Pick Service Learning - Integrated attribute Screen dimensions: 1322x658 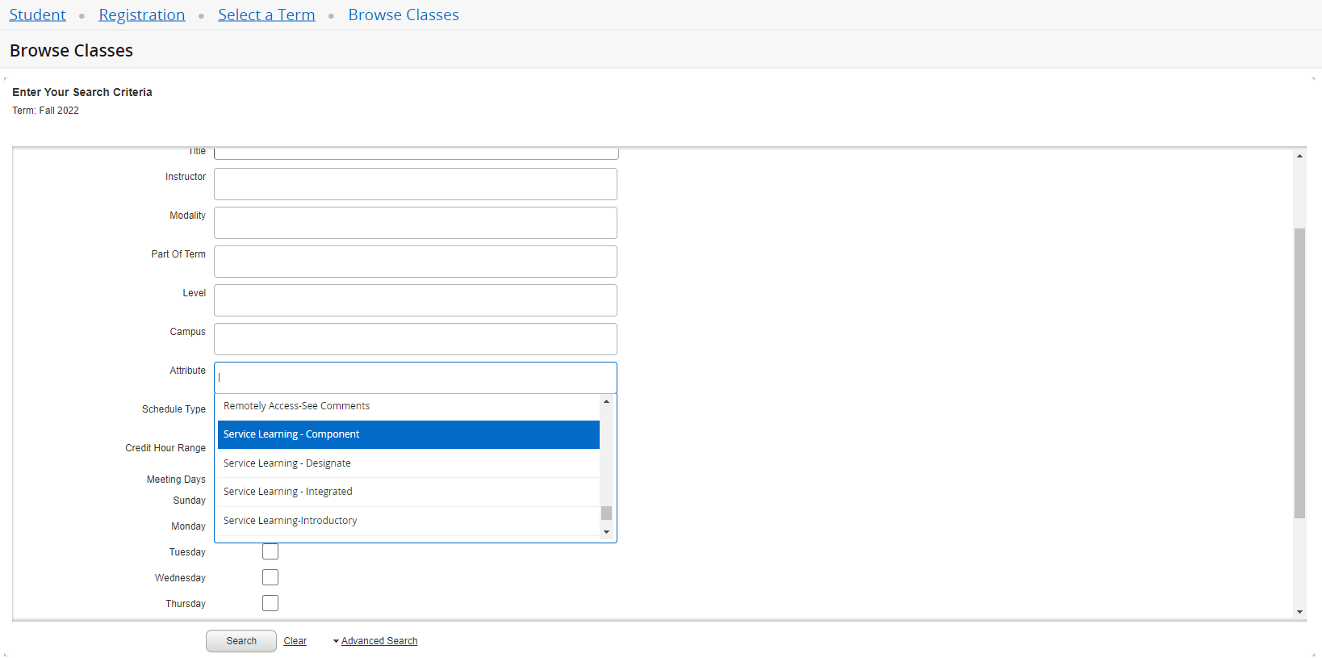[408, 492]
